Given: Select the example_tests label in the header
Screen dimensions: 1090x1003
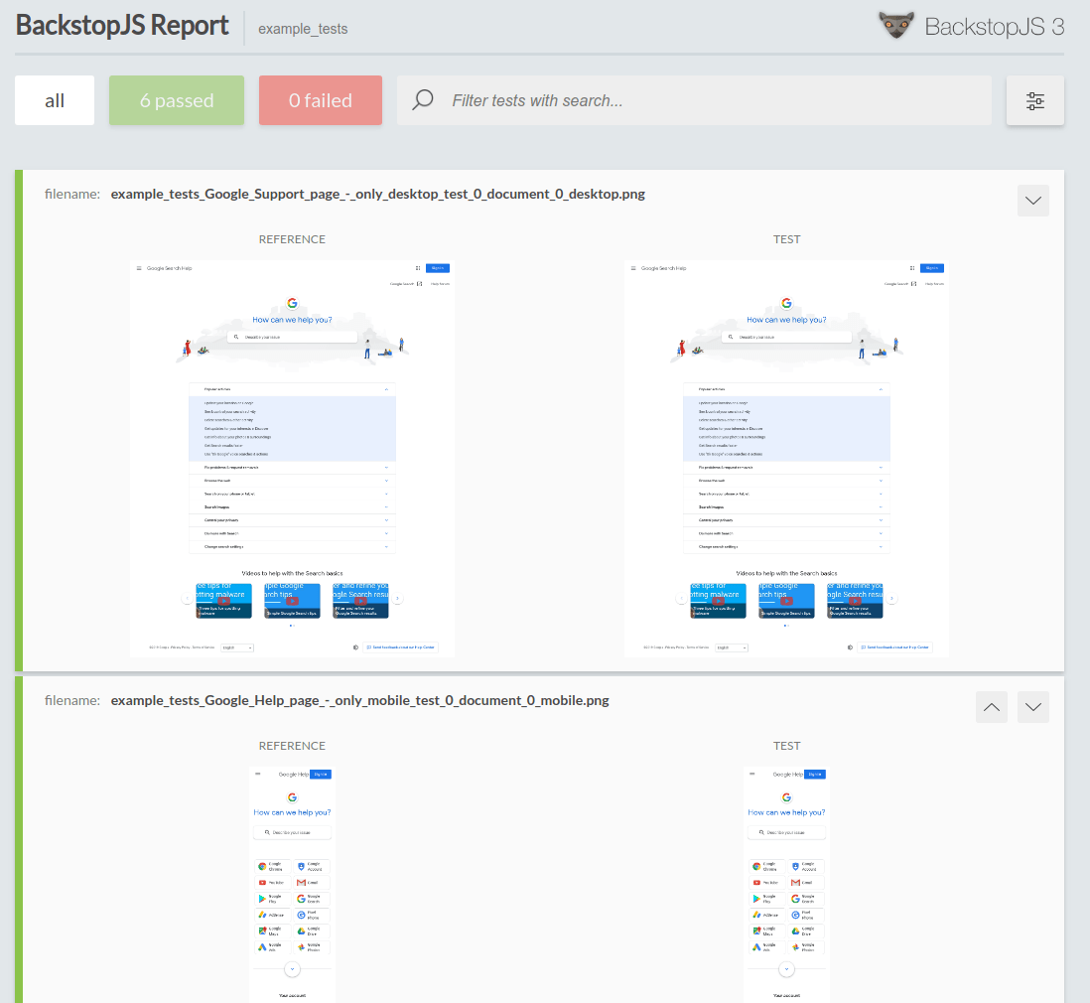Looking at the screenshot, I should point(303,29).
